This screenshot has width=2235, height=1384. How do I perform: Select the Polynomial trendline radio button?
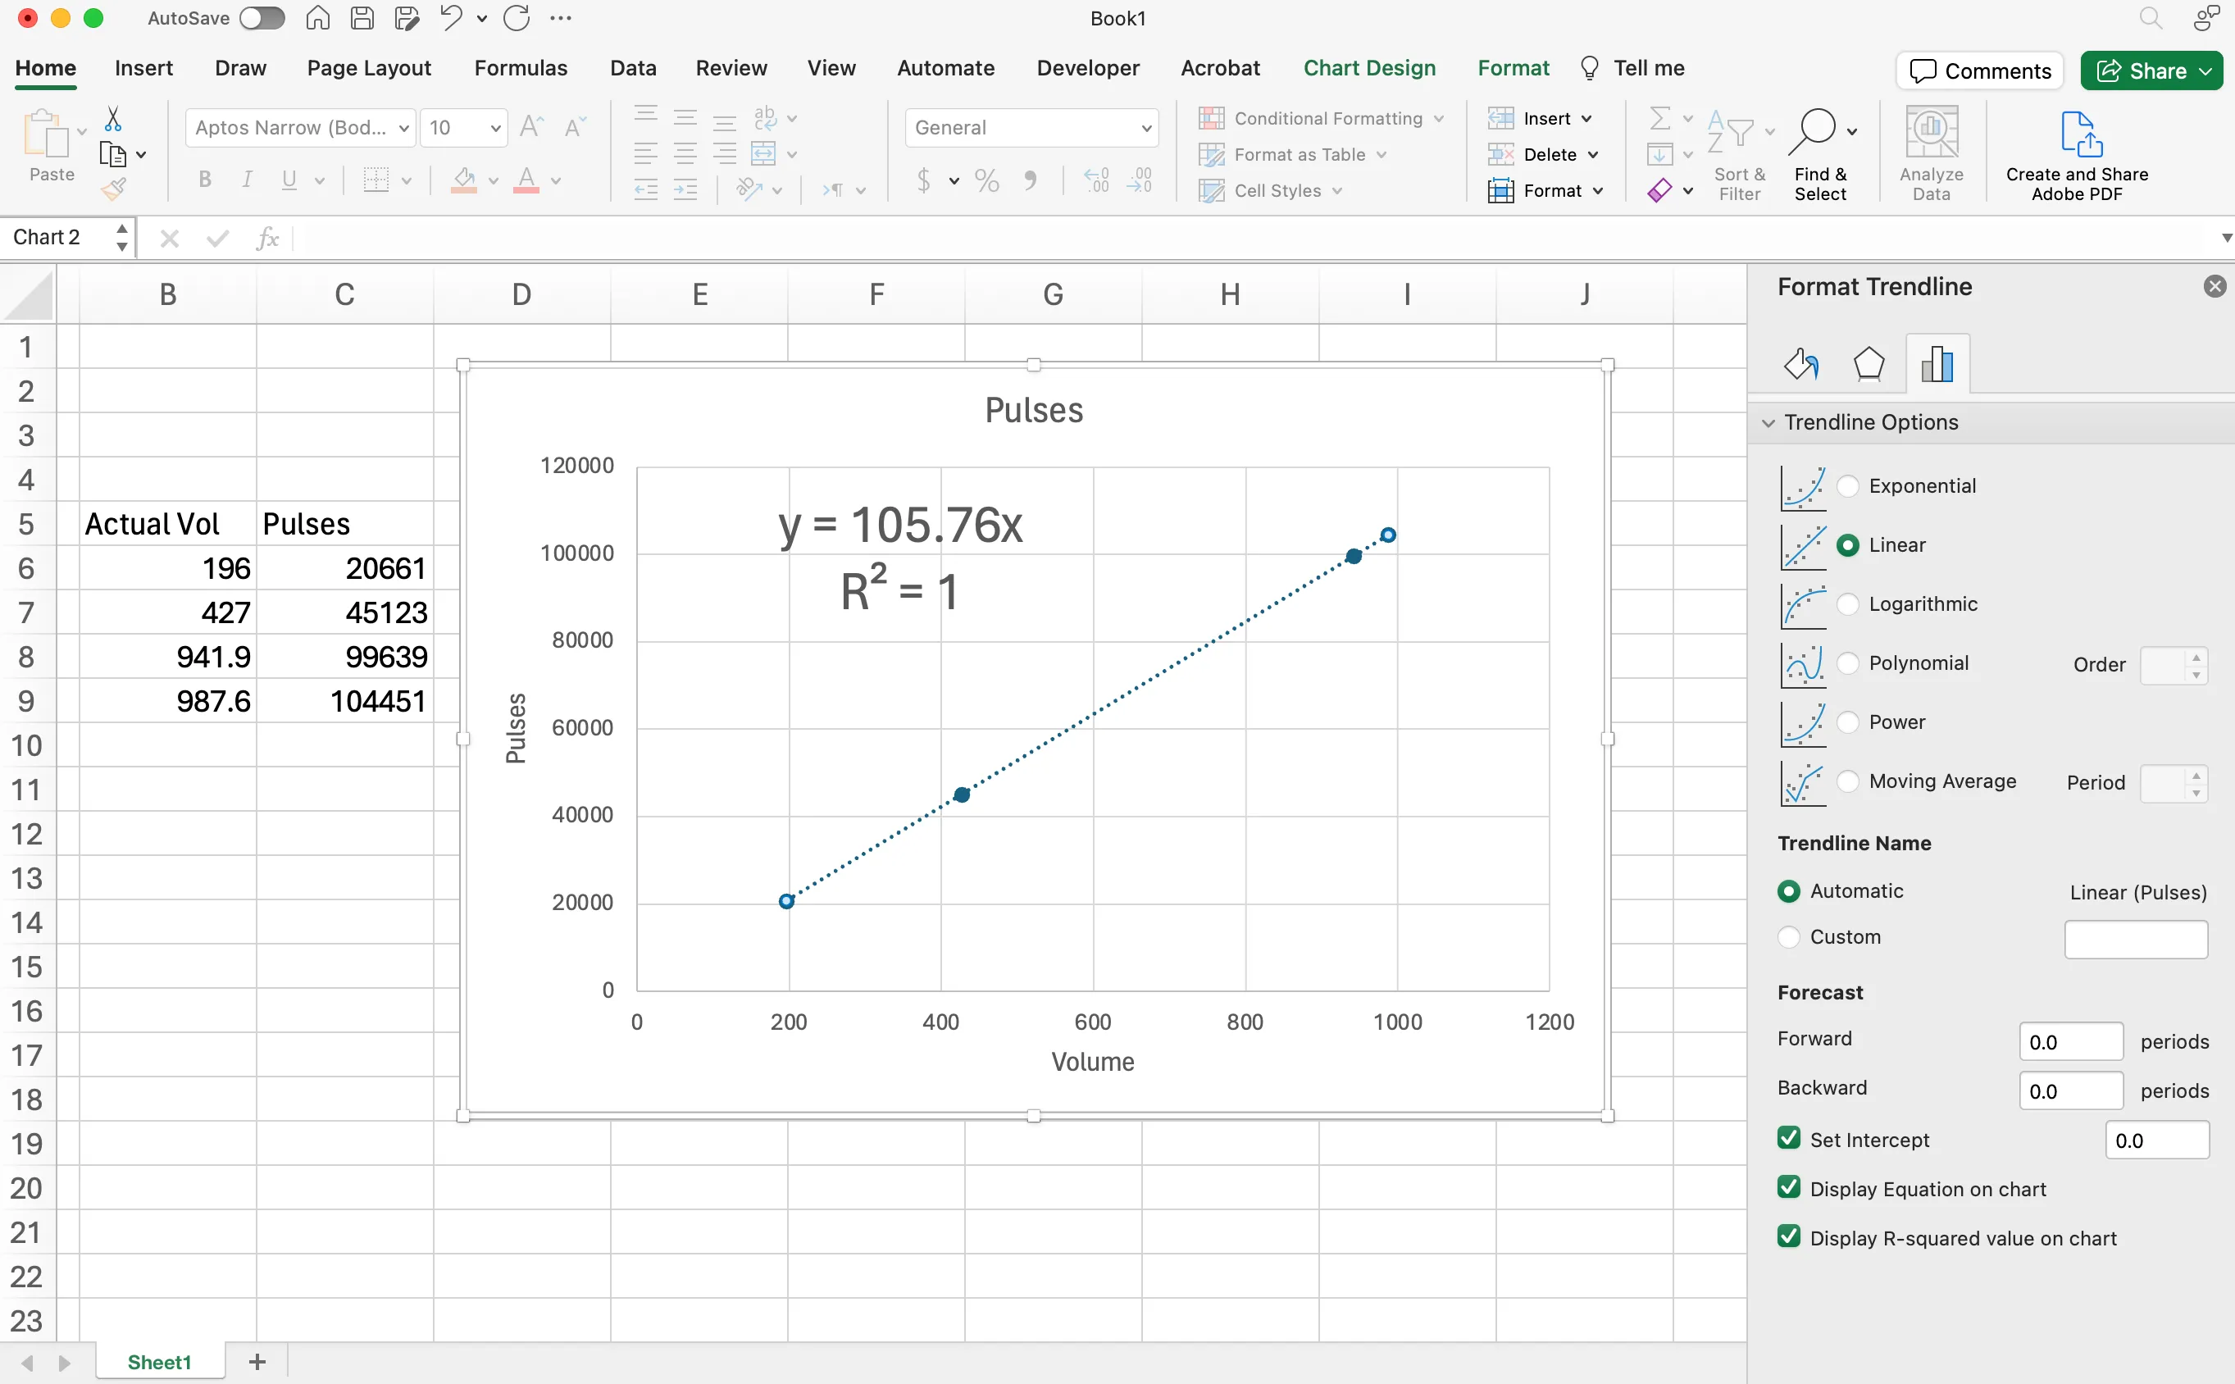[x=1848, y=662]
